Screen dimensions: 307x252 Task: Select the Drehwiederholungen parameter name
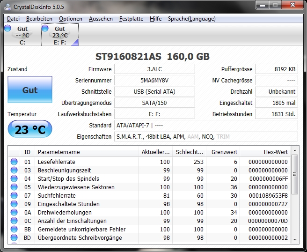pyautogui.click(x=65, y=212)
